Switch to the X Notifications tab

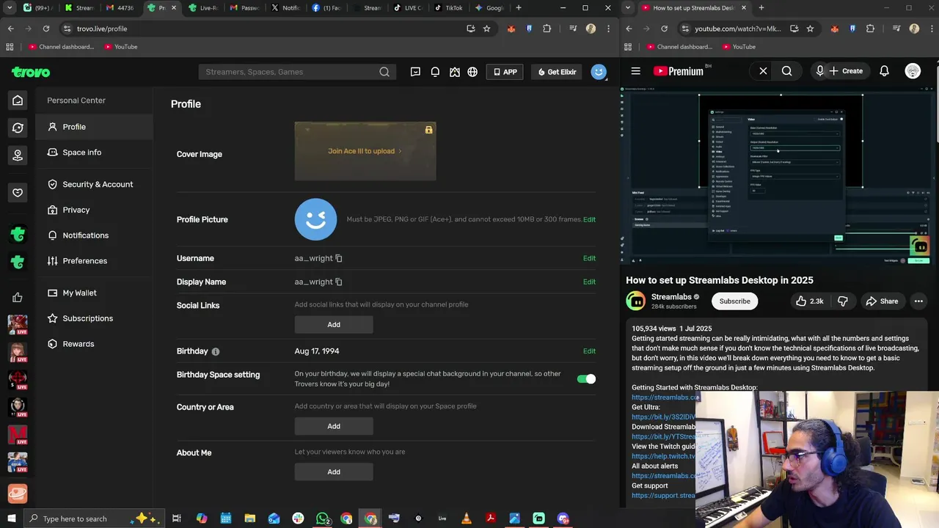pos(285,8)
